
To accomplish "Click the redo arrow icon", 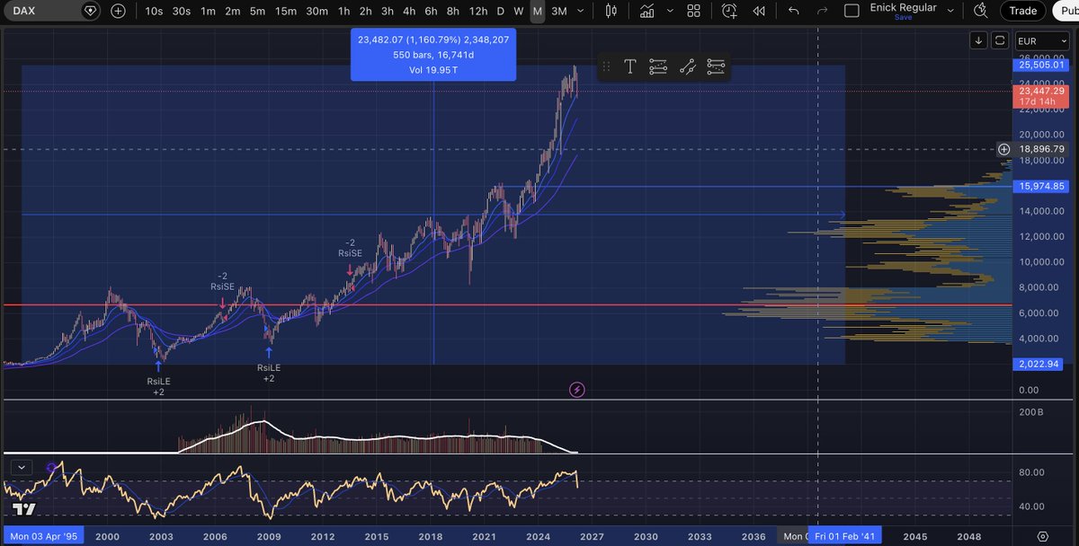I will [x=821, y=11].
